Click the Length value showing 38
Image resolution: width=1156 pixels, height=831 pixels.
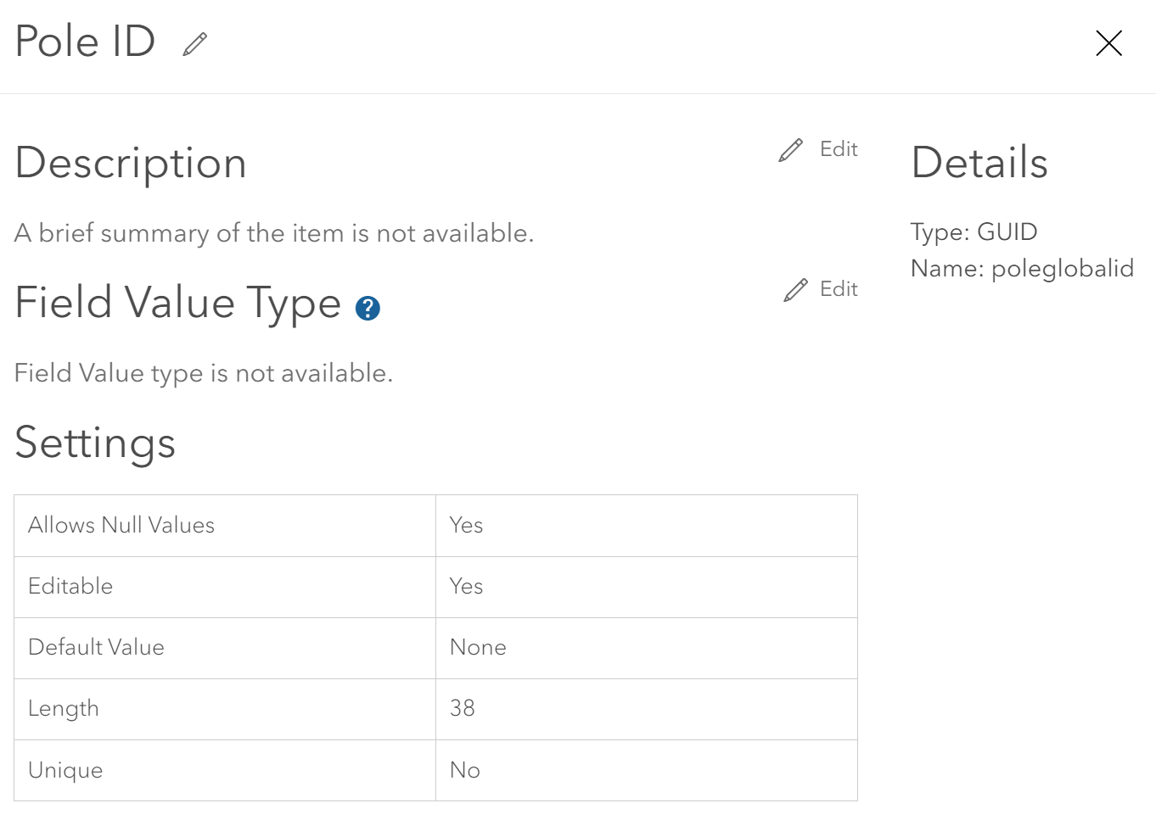[463, 709]
